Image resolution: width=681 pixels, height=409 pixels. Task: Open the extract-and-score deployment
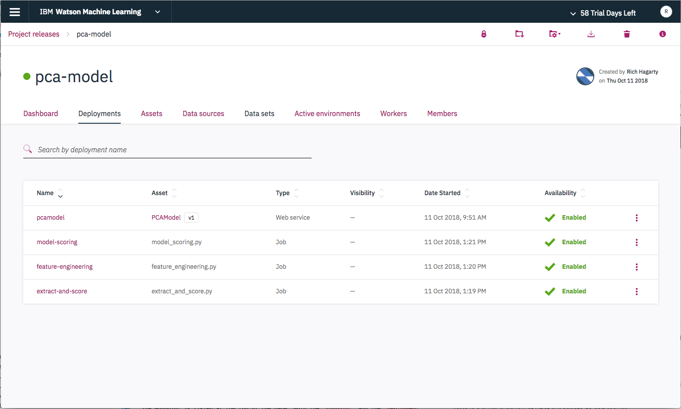pos(62,291)
